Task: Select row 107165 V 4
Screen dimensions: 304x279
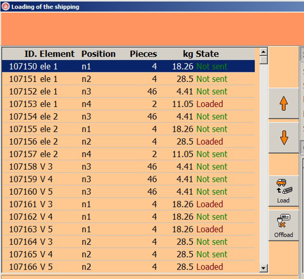Action: (128, 254)
